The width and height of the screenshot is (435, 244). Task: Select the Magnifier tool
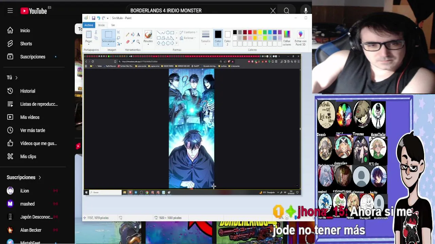(138, 42)
